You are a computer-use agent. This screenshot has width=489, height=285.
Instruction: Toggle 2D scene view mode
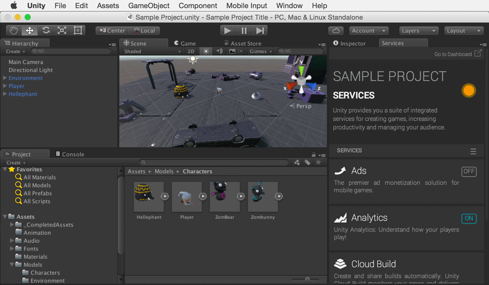(x=191, y=51)
